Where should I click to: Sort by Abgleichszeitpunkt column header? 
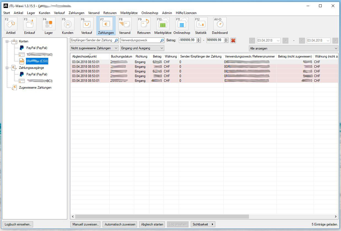click(90, 56)
